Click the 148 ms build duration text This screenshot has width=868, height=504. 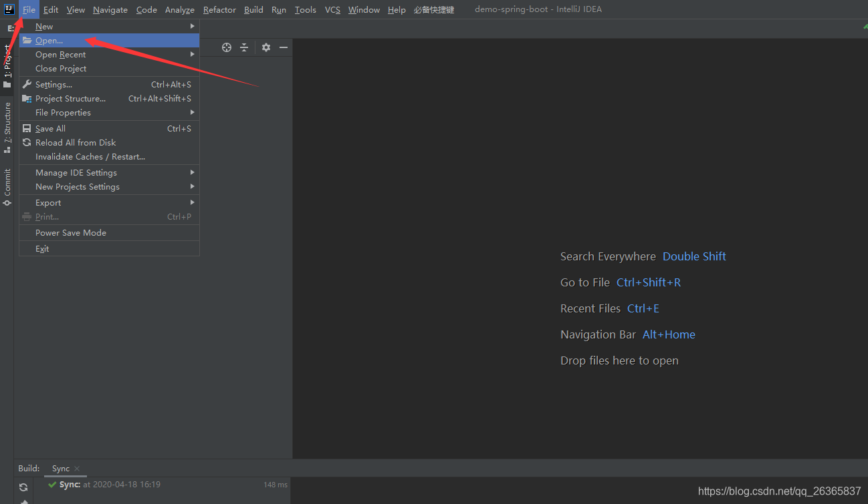tap(276, 485)
